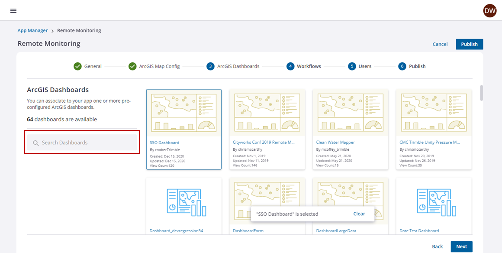Open the hamburger navigation menu

[x=13, y=11]
